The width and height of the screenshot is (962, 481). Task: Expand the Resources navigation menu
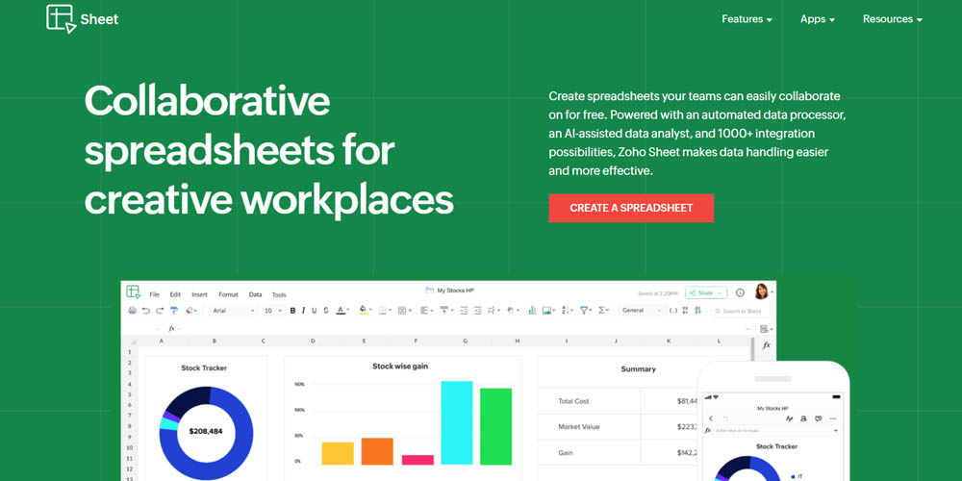893,19
